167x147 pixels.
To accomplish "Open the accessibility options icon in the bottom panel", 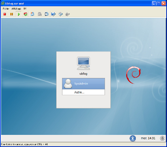I will [133, 138].
